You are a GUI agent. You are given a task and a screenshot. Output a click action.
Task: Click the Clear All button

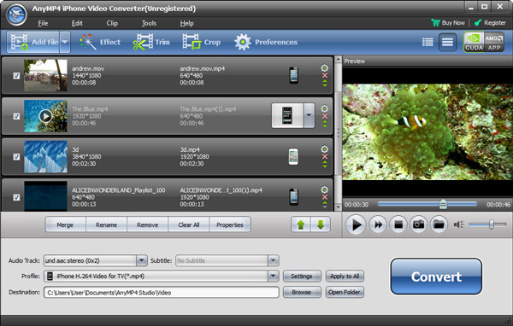tap(189, 224)
